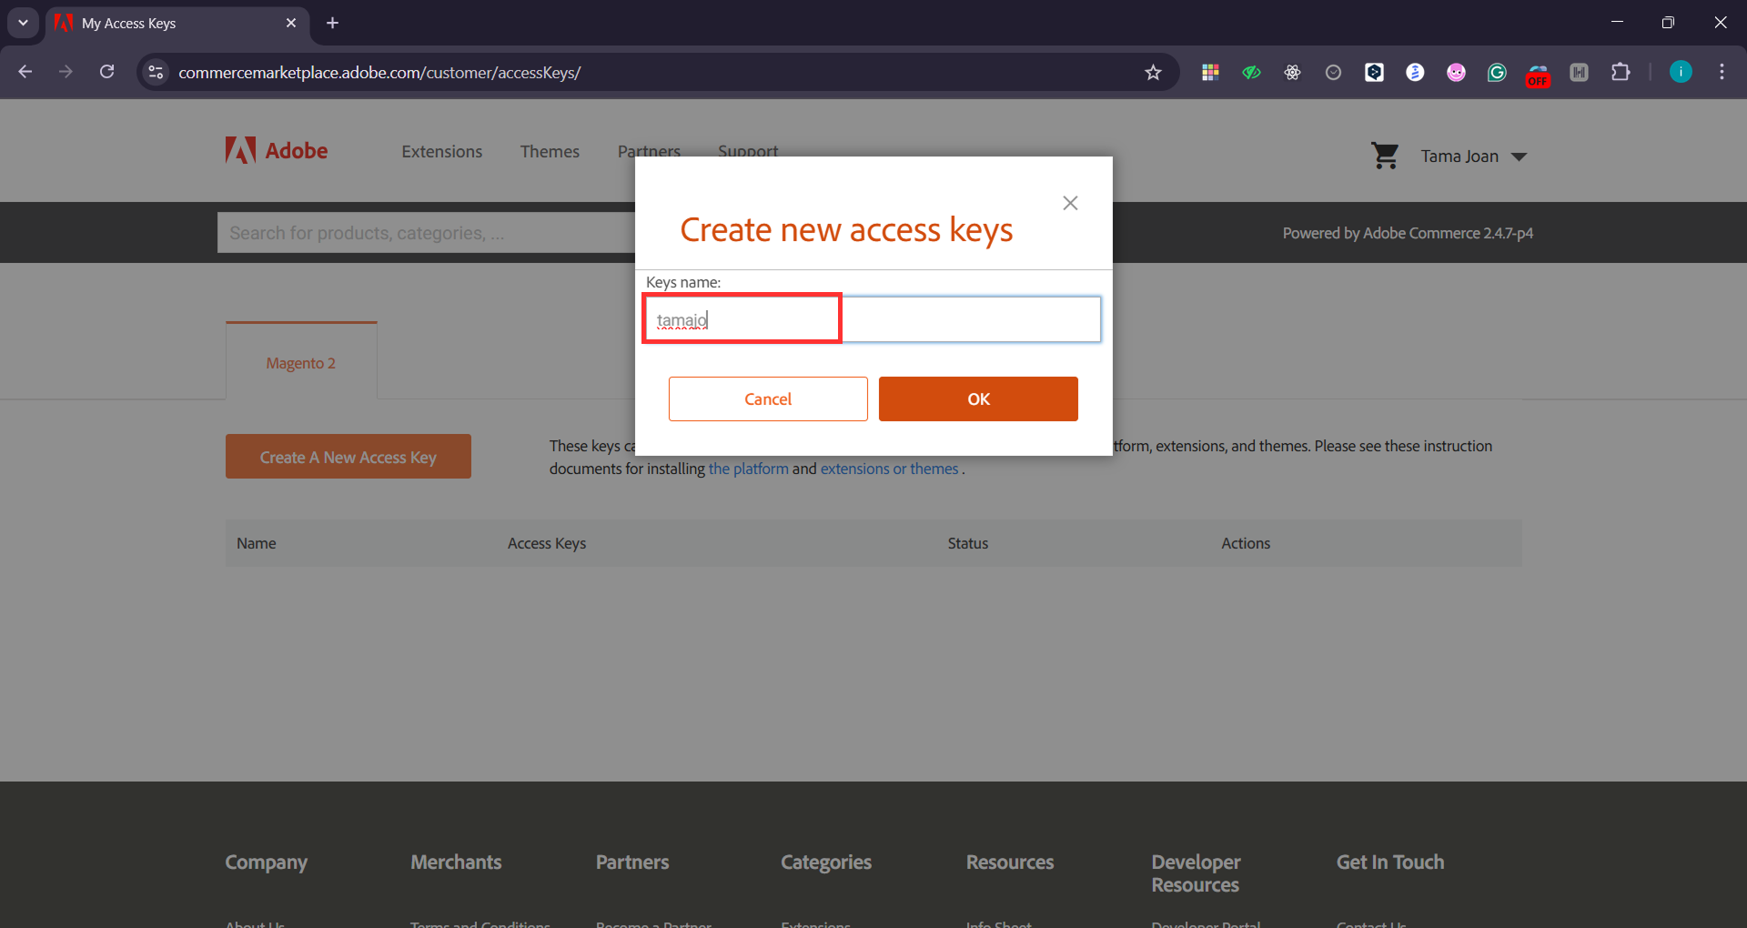Open the gray circle checkmark extension icon
Viewport: 1747px width, 928px height.
[x=1333, y=72]
